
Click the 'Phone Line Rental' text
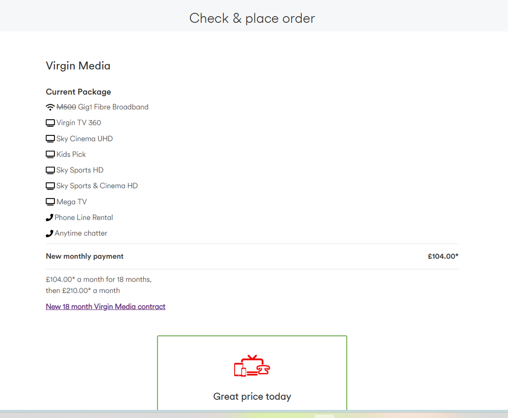click(84, 217)
